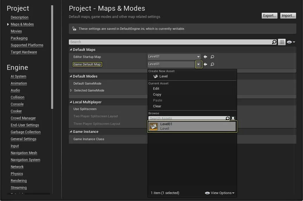The height and width of the screenshot is (201, 303).
Task: Open the Physics engine settings
Action: click(17, 174)
